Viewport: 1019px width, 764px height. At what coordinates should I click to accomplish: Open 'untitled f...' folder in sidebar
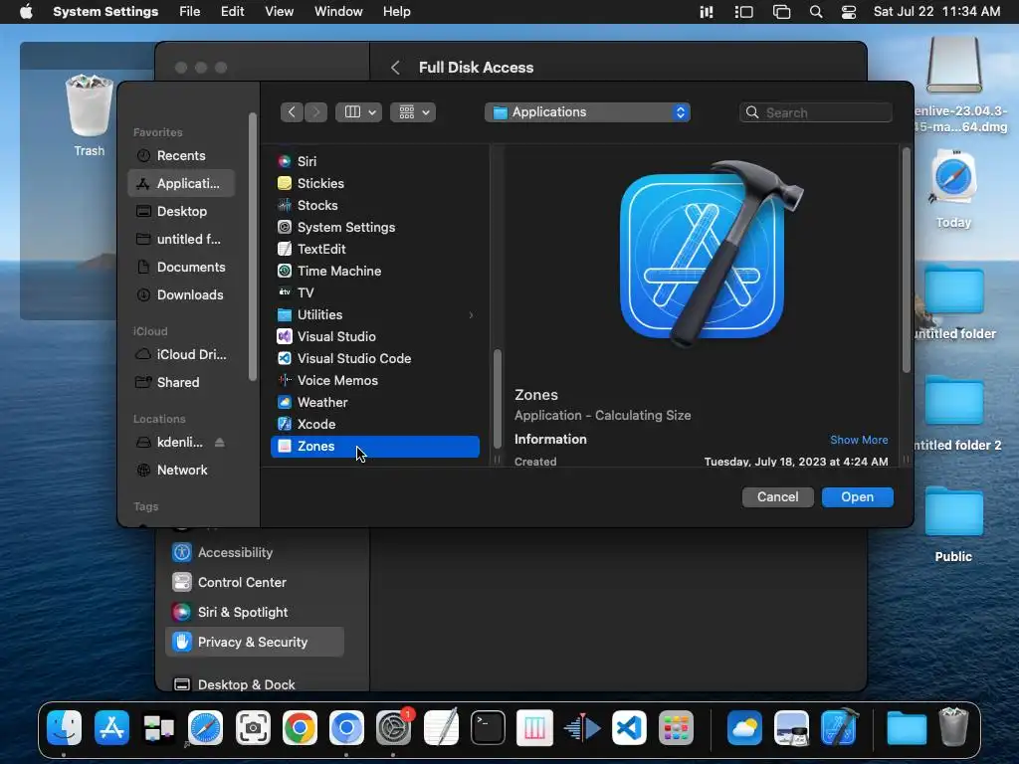(x=181, y=240)
